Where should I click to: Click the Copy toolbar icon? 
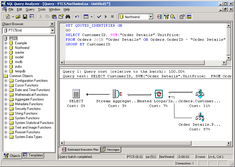point(47,17)
